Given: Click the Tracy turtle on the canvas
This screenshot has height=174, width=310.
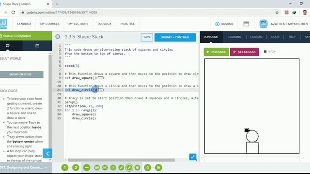Looking at the screenshot, I should coord(247,130).
